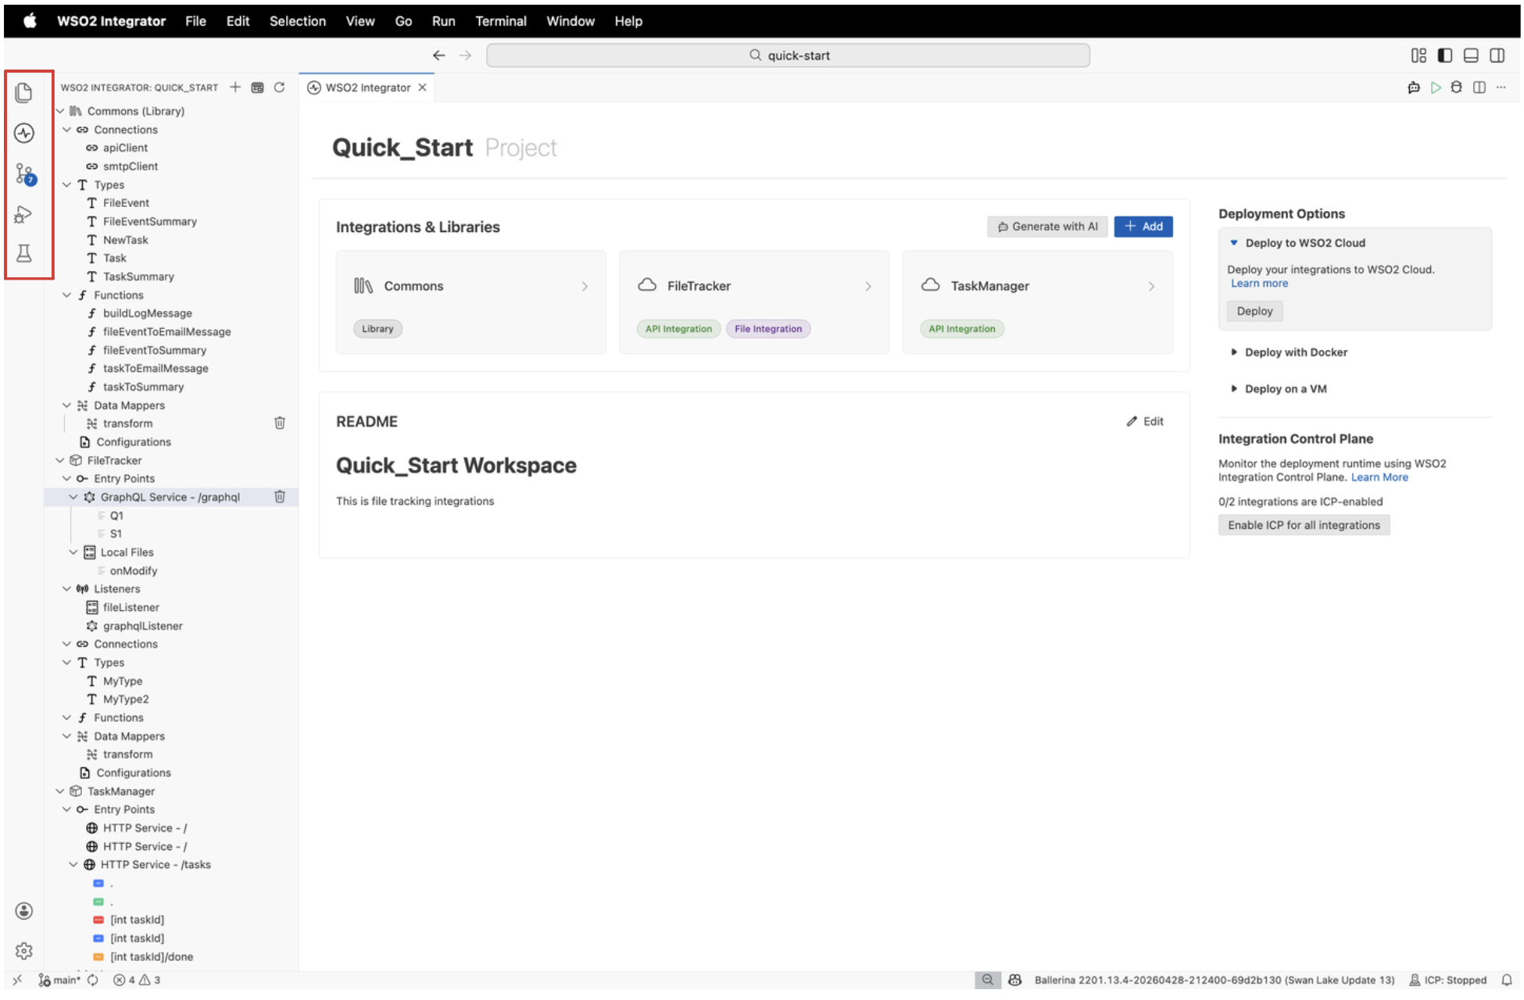
Task: Delete the GraphQL Service - /graphql entry
Action: [280, 497]
